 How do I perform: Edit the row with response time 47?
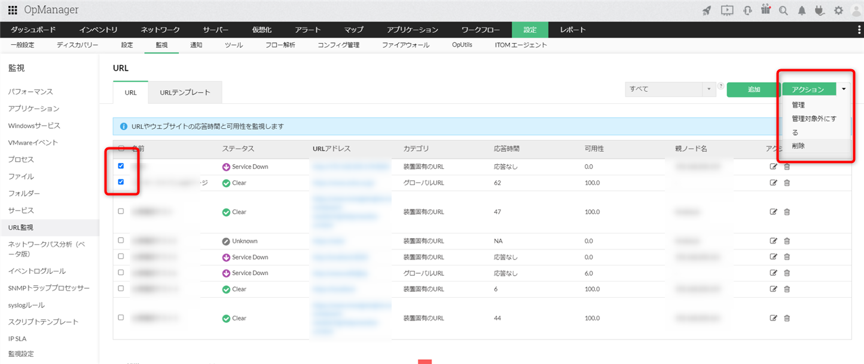click(774, 212)
